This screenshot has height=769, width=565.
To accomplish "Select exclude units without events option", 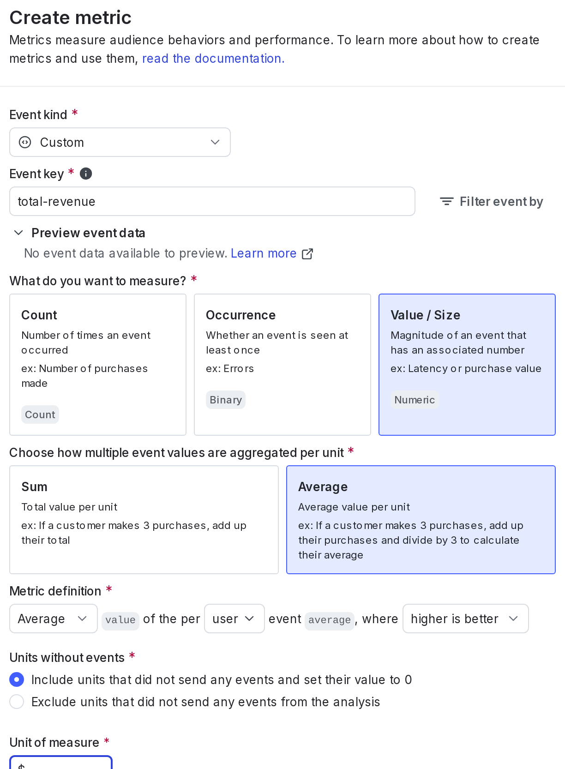I will tap(17, 702).
